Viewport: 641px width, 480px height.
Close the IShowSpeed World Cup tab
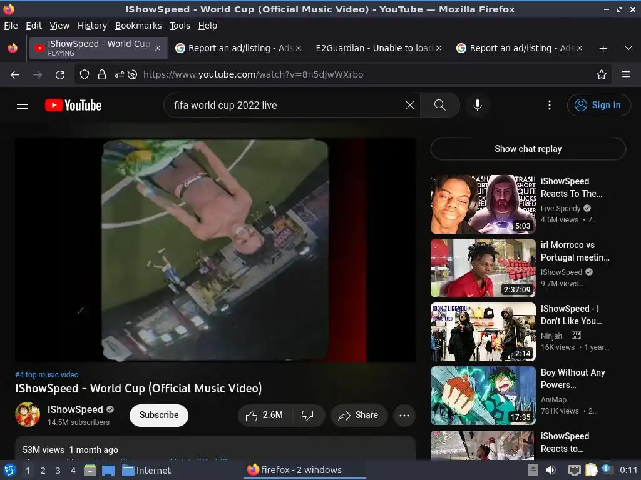158,48
